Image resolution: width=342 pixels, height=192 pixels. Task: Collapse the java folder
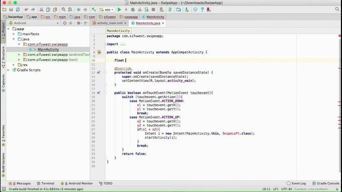pyautogui.click(x=14, y=39)
